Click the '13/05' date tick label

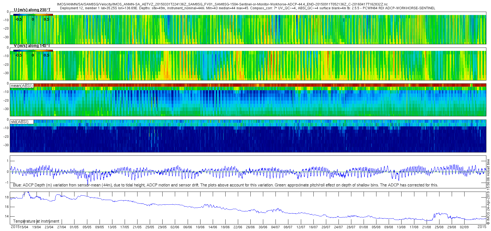[112, 227]
